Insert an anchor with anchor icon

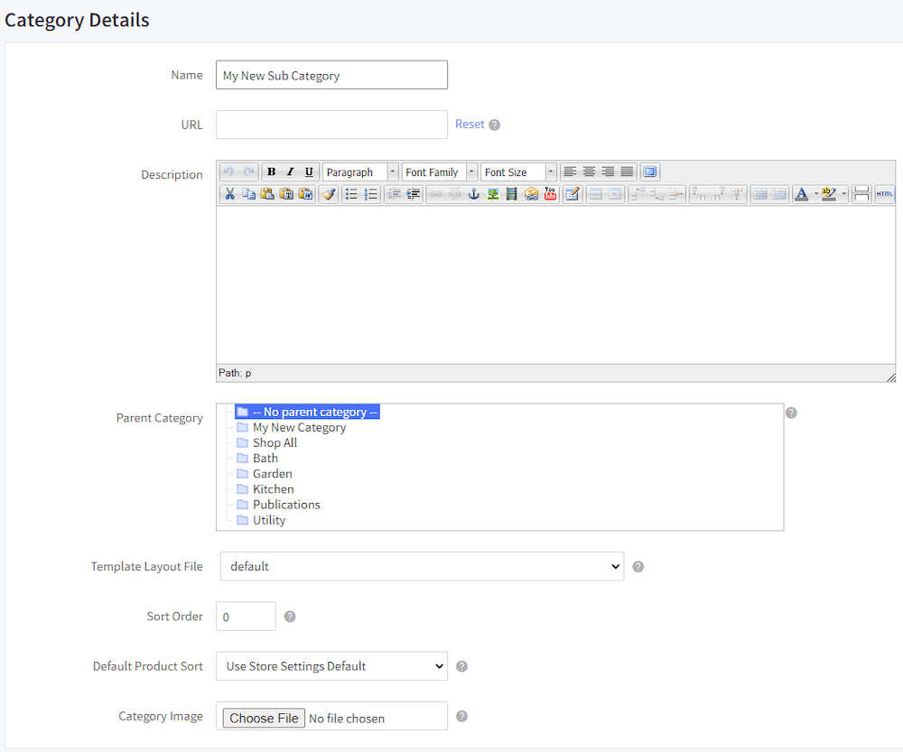[474, 194]
